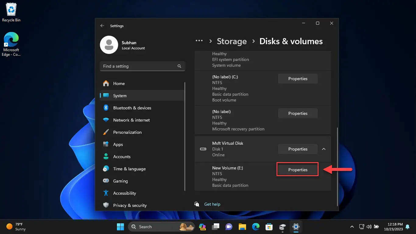Open Microsoft Store from taskbar
The height and width of the screenshot is (234, 416).
(269, 227)
